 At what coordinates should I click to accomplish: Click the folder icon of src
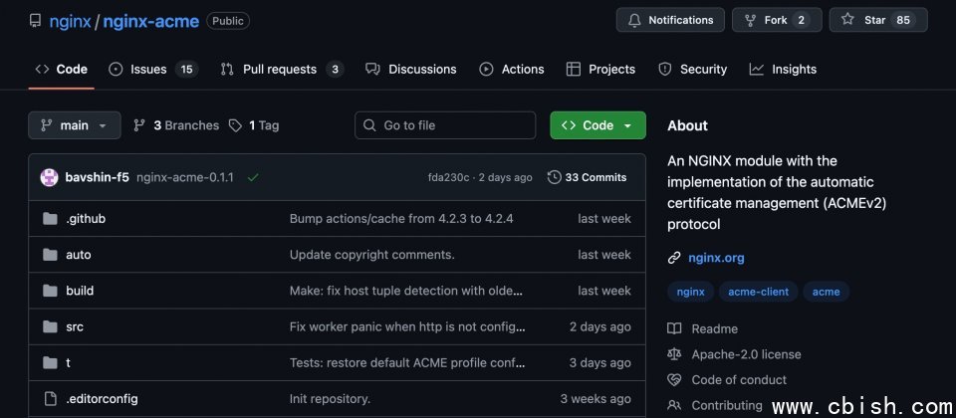click(x=50, y=326)
